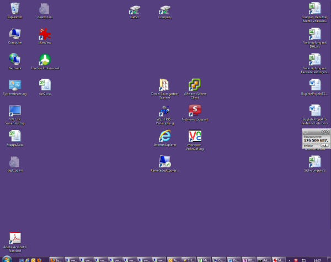Open the Systemsteuerung icon
The image size is (331, 262).
click(15, 88)
